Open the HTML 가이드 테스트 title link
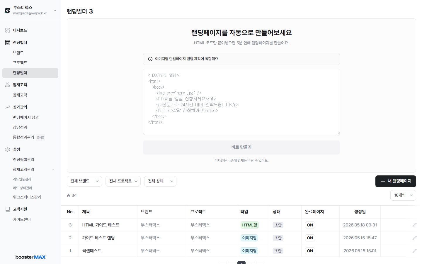The height and width of the screenshot is (264, 422). pos(101,225)
